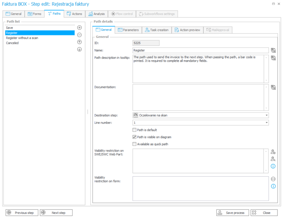283x219 pixels.
Task: Open the translation icon next to the Name field
Action: click(273, 50)
